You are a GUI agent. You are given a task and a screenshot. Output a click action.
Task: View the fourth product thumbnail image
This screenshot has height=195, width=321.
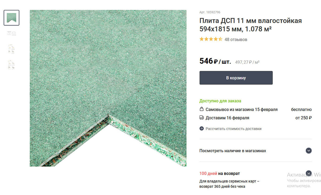[12, 65]
